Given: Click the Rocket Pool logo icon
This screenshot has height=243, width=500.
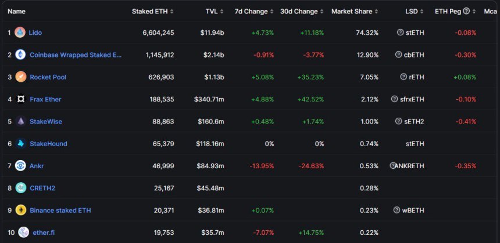Looking at the screenshot, I should click(20, 77).
